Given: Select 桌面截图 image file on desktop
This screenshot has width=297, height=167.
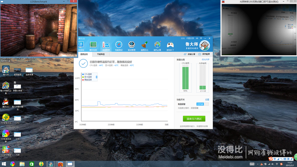Looking at the screenshot, I should (17, 72).
